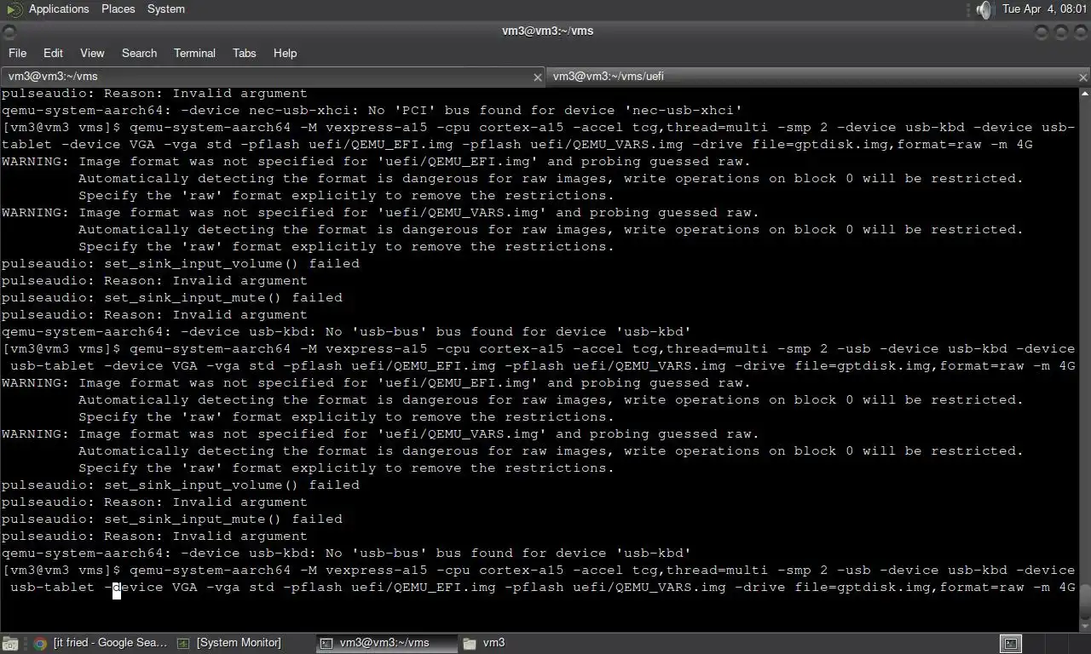This screenshot has height=654, width=1091.
Task: Open the Places menu
Action: click(x=118, y=9)
